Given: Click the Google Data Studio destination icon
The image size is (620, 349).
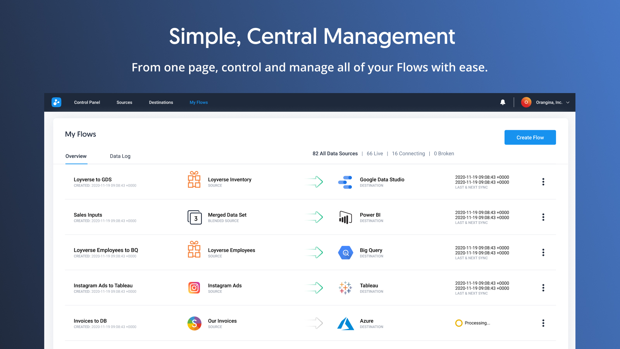Looking at the screenshot, I should click(x=345, y=182).
